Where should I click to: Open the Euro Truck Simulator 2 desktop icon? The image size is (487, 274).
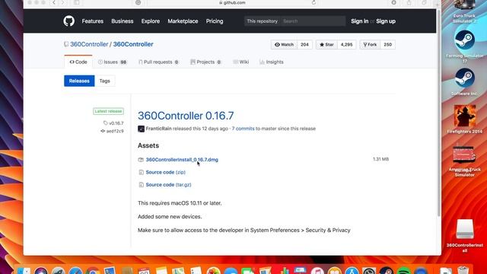coord(465,11)
